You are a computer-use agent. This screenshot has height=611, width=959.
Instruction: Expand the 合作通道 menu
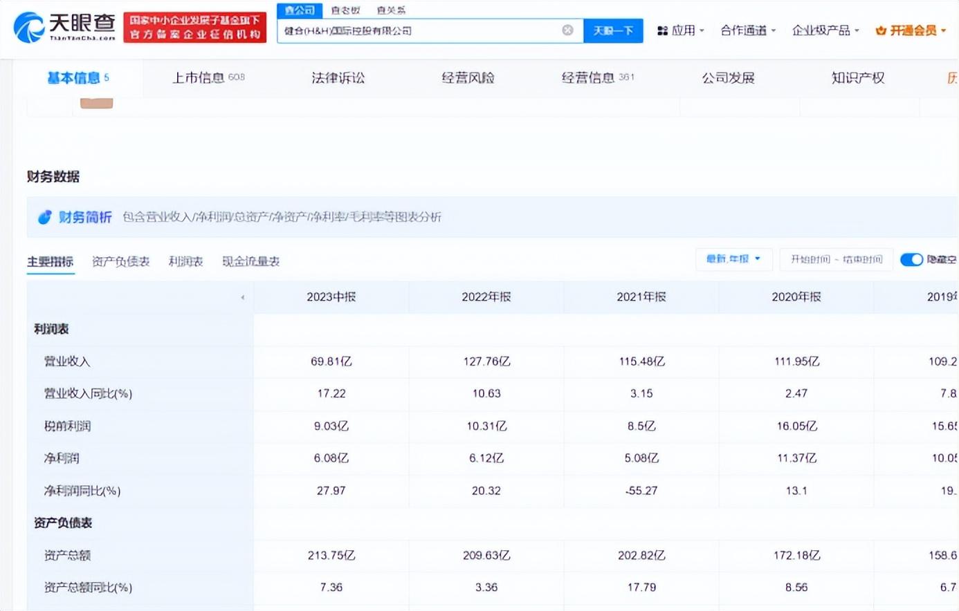(747, 30)
